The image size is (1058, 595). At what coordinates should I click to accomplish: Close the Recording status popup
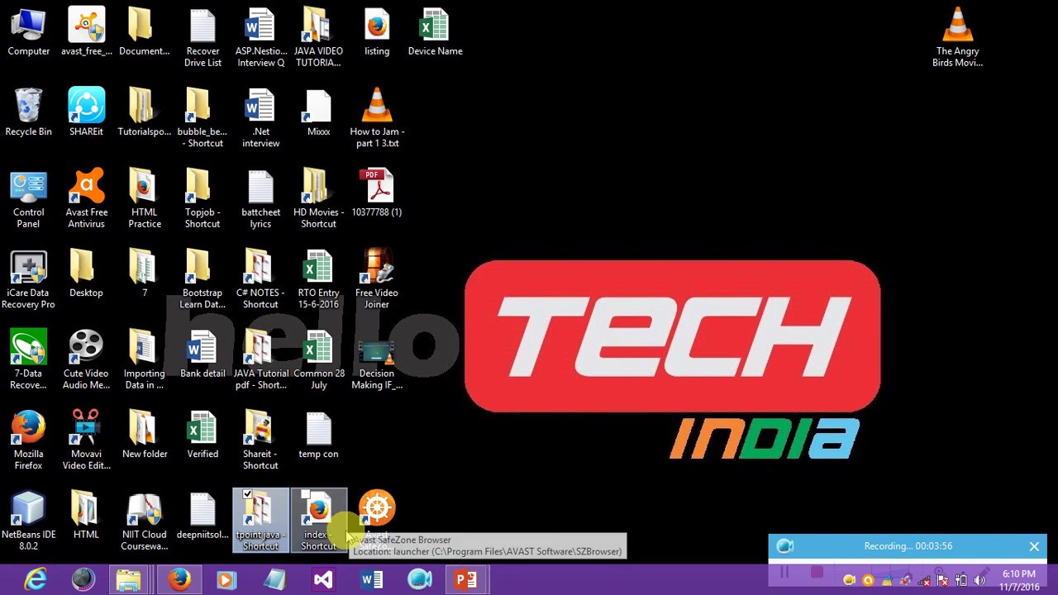pyautogui.click(x=1034, y=546)
